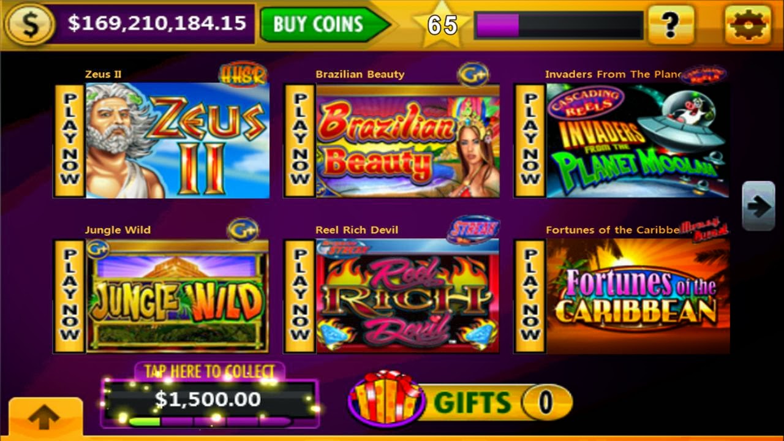Expand the bottom panel with up arrow
Image resolution: width=784 pixels, height=441 pixels.
point(45,418)
